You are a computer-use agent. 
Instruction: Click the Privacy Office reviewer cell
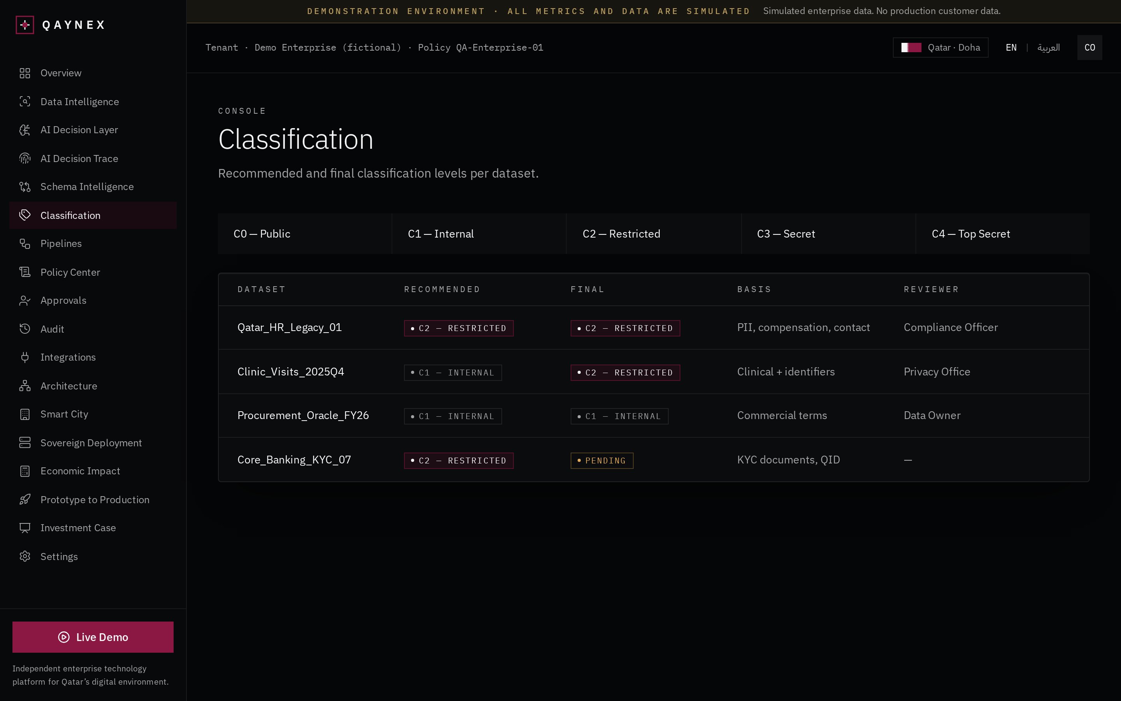click(937, 372)
